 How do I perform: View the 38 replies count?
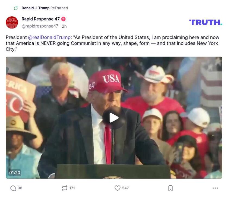[x=20, y=187]
